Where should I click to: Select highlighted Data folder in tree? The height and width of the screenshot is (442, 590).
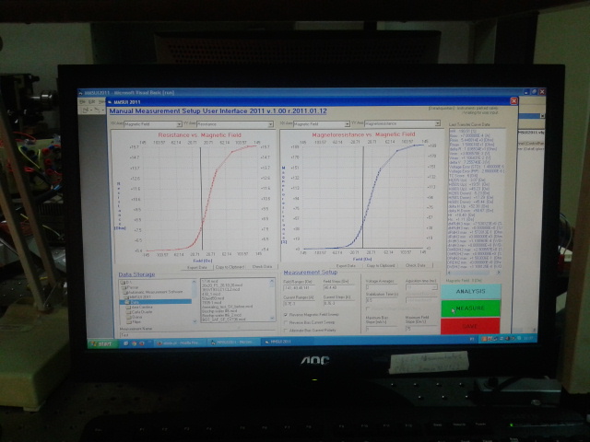[138, 301]
